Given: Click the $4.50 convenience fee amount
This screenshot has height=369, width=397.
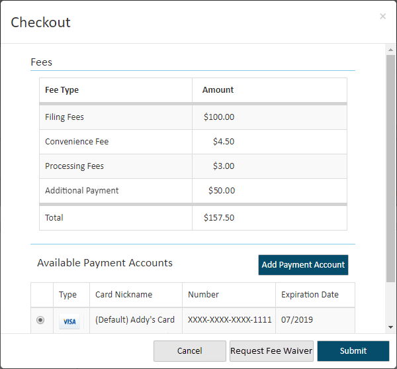Looking at the screenshot, I should coord(224,141).
